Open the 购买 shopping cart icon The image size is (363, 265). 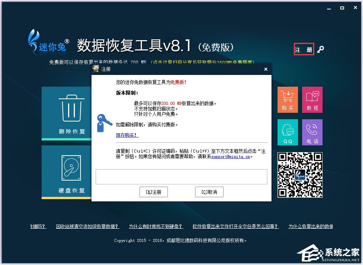[x=287, y=100]
